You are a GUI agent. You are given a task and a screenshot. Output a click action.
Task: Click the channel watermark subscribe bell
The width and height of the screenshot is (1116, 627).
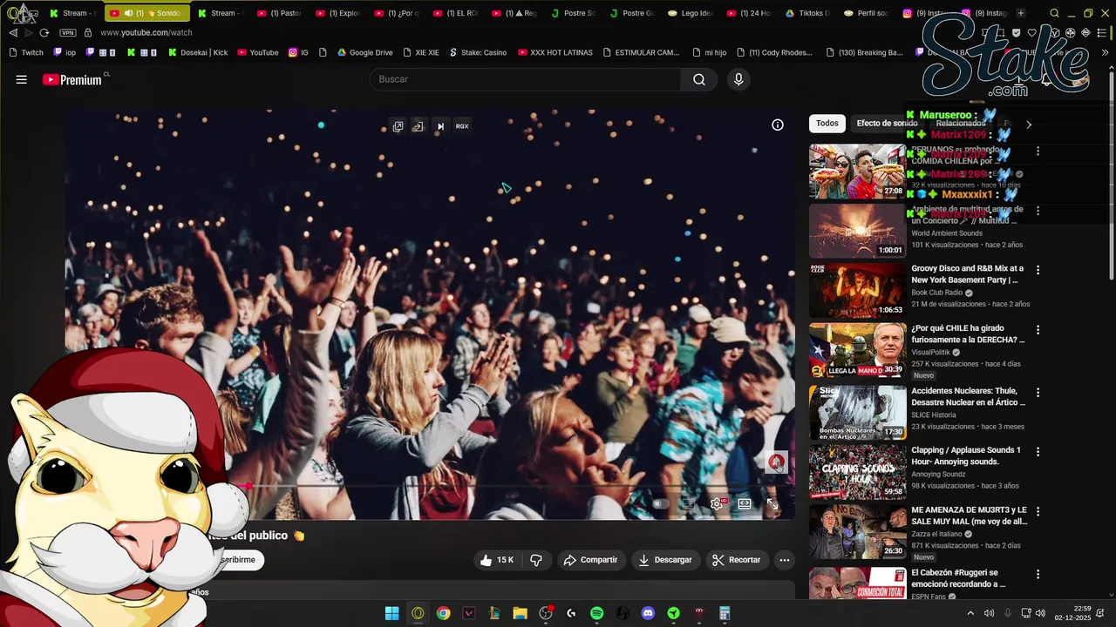(776, 462)
